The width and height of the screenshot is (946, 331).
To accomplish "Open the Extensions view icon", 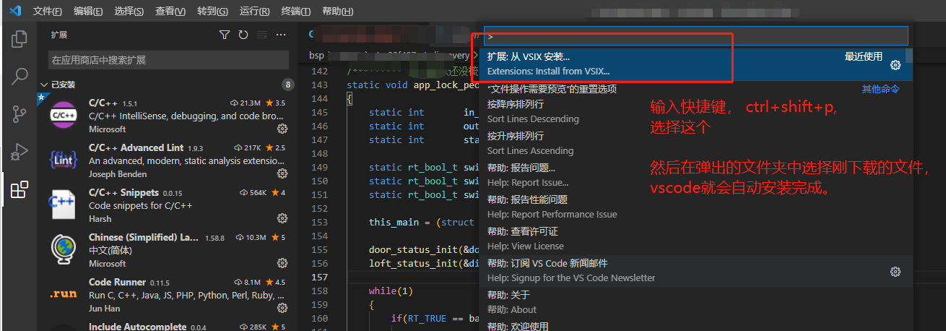I will (19, 190).
